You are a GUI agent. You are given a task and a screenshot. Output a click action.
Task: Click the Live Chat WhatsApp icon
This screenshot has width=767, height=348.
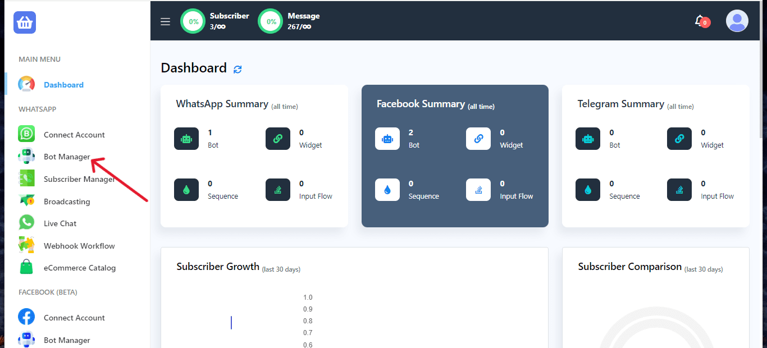pos(26,223)
